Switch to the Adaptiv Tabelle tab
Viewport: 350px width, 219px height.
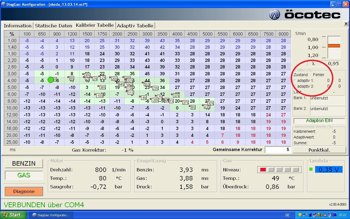point(135,26)
